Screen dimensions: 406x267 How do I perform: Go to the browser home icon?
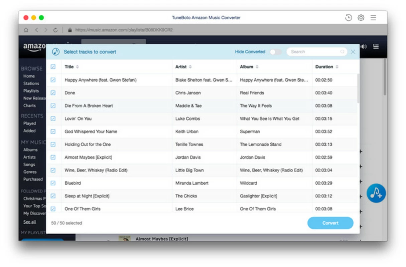click(x=26, y=30)
